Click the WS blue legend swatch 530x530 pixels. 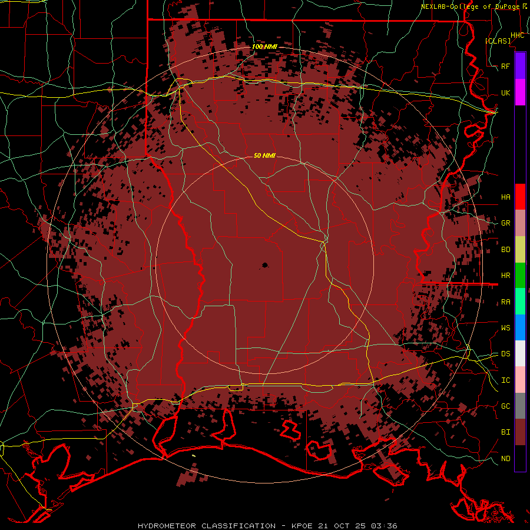click(520, 327)
